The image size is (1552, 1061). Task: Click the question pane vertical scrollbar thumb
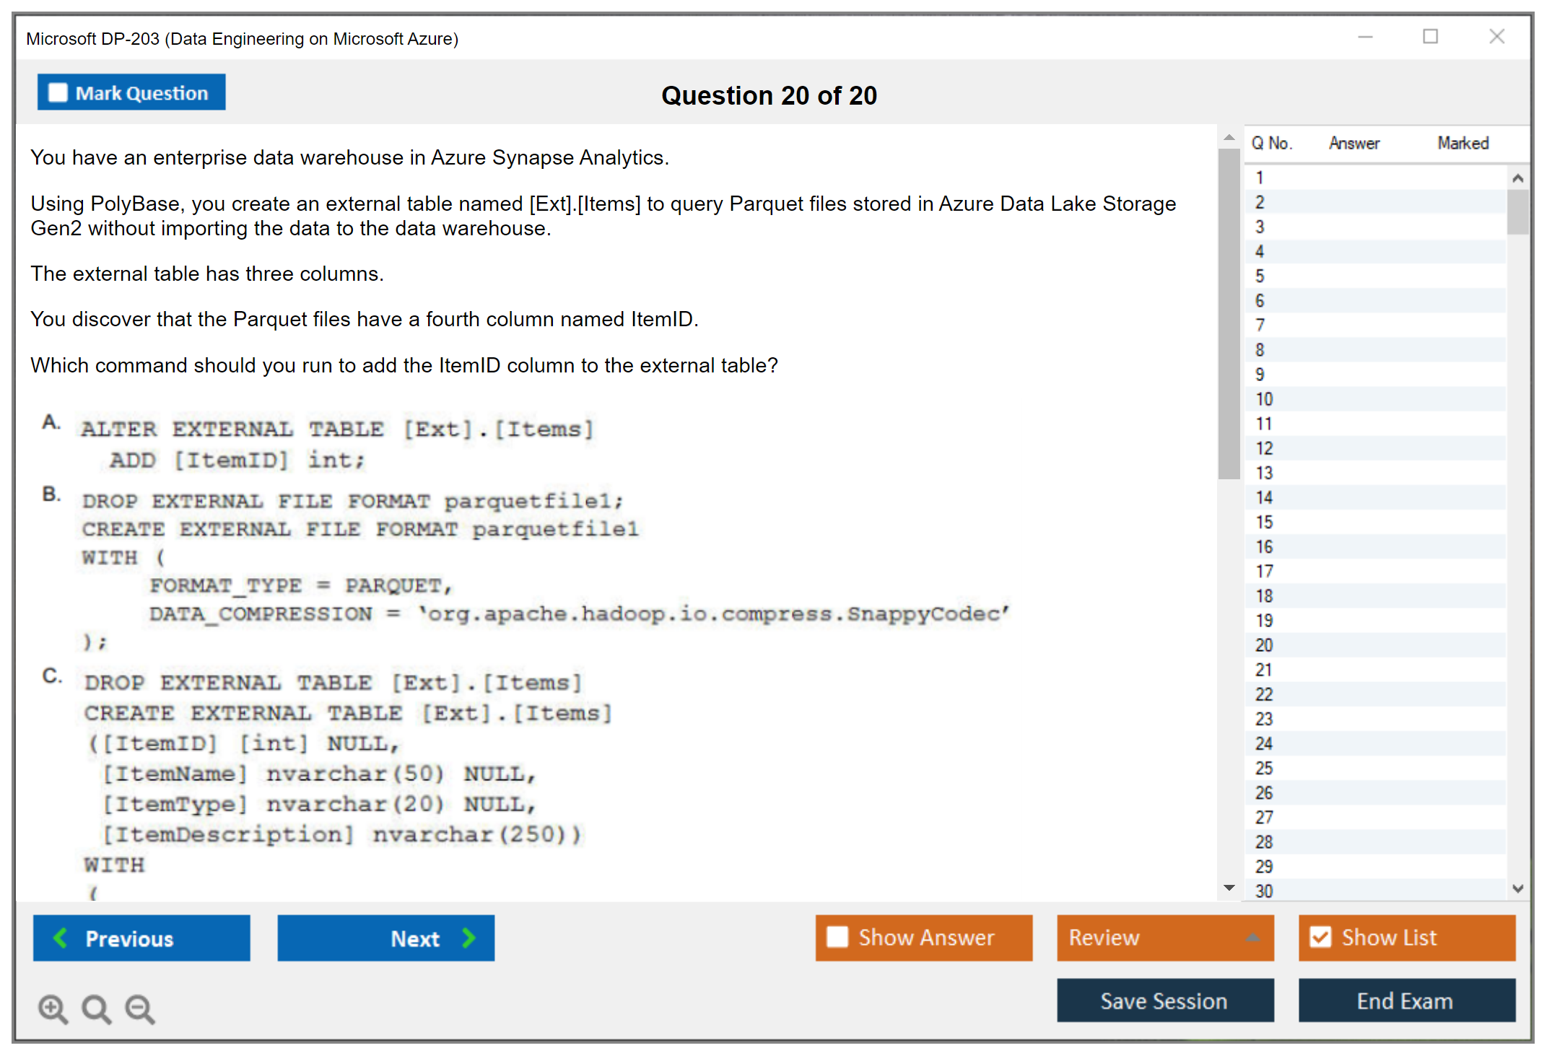tap(1229, 313)
